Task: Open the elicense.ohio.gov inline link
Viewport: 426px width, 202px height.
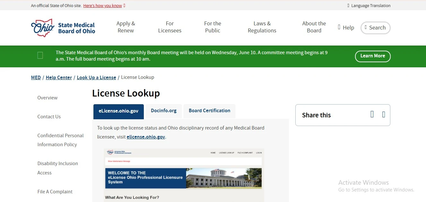Action: click(x=146, y=137)
